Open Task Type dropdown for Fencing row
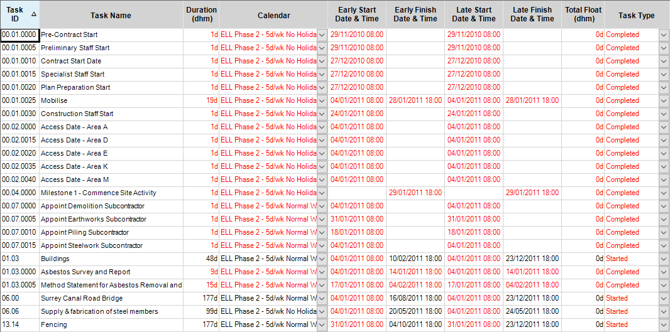Viewport: 670px width, 332px height. click(664, 325)
